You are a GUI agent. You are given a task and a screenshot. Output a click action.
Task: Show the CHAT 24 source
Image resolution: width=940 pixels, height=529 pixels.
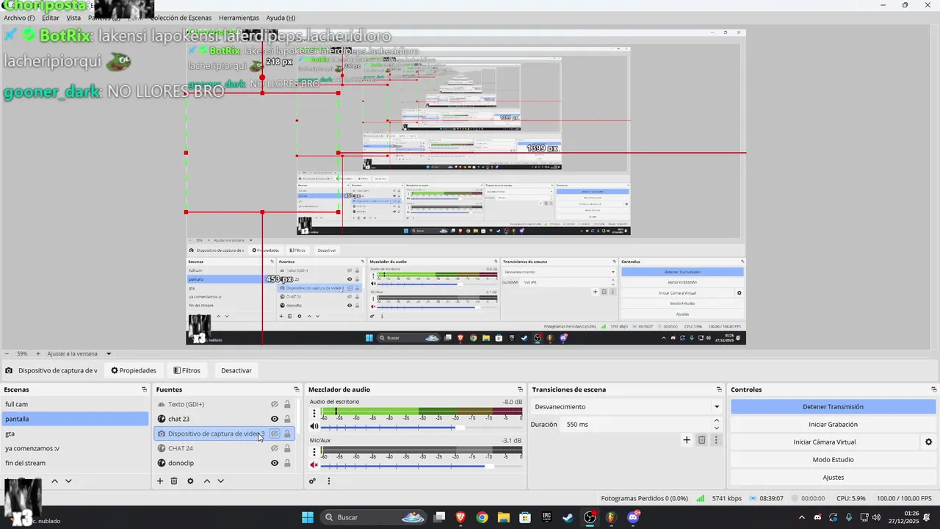[275, 448]
